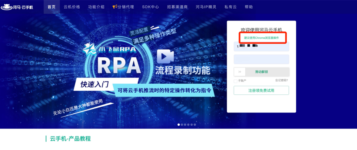Select the fifth carousel dot
The image size is (357, 150).
191,124
